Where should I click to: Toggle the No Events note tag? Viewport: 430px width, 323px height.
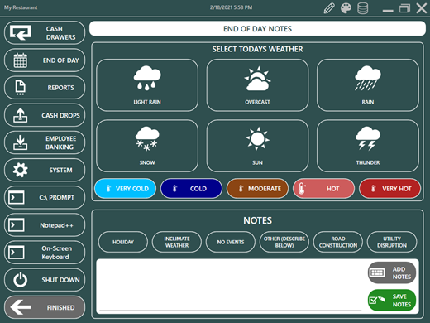(x=231, y=242)
